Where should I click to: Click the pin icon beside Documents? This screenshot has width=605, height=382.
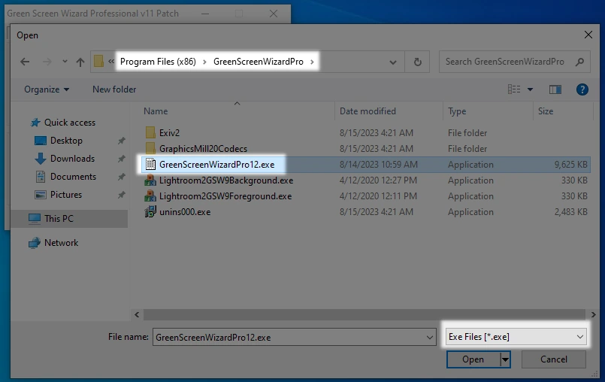pos(122,177)
